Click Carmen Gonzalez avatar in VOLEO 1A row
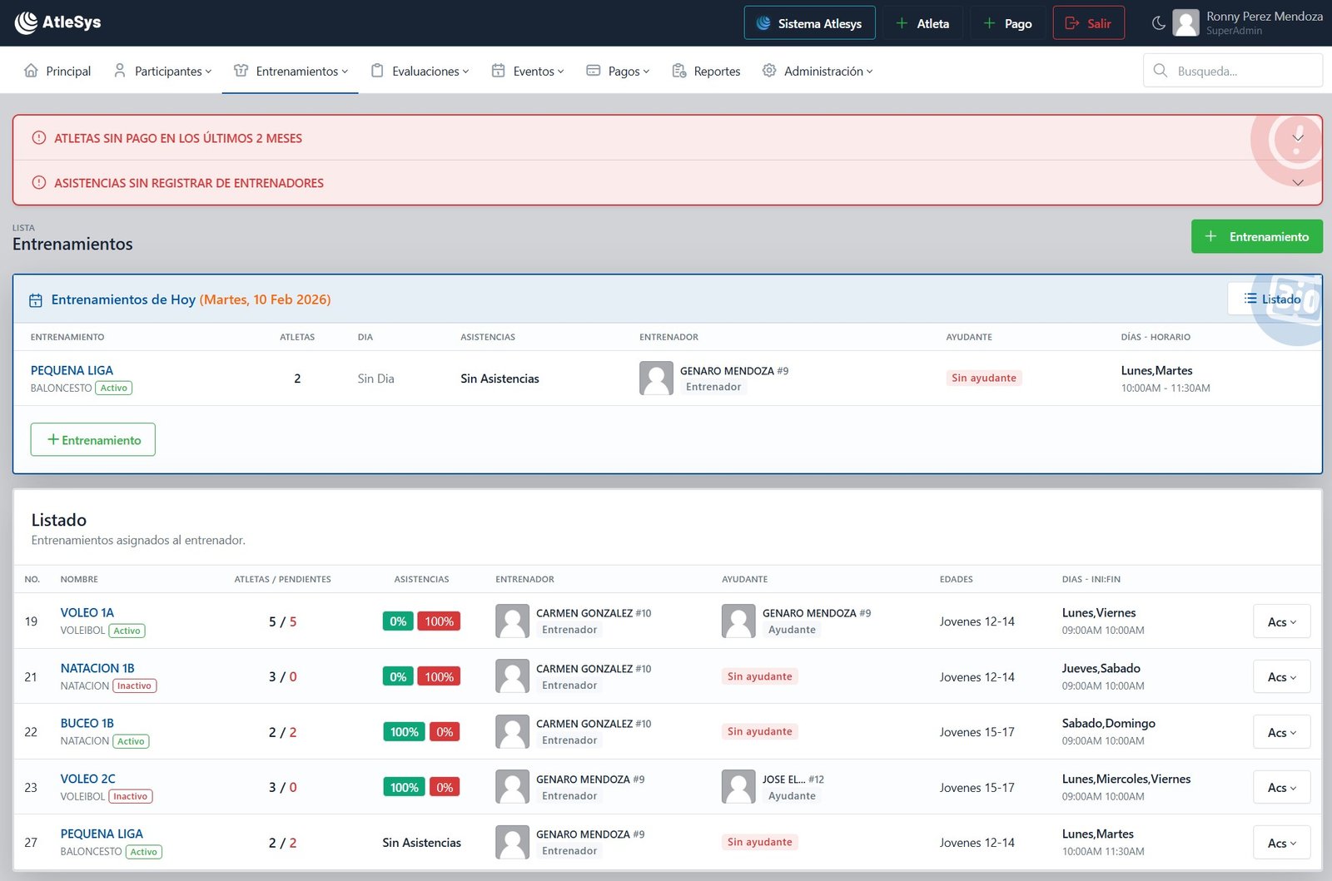This screenshot has width=1332, height=881. pos(512,621)
